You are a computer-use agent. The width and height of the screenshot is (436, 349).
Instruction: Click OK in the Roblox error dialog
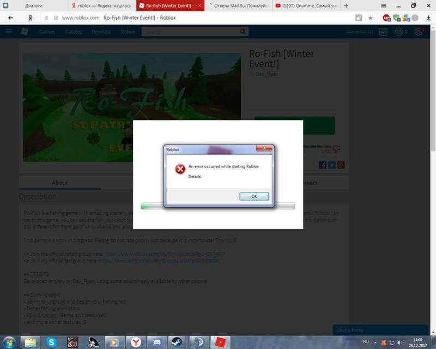coord(254,196)
